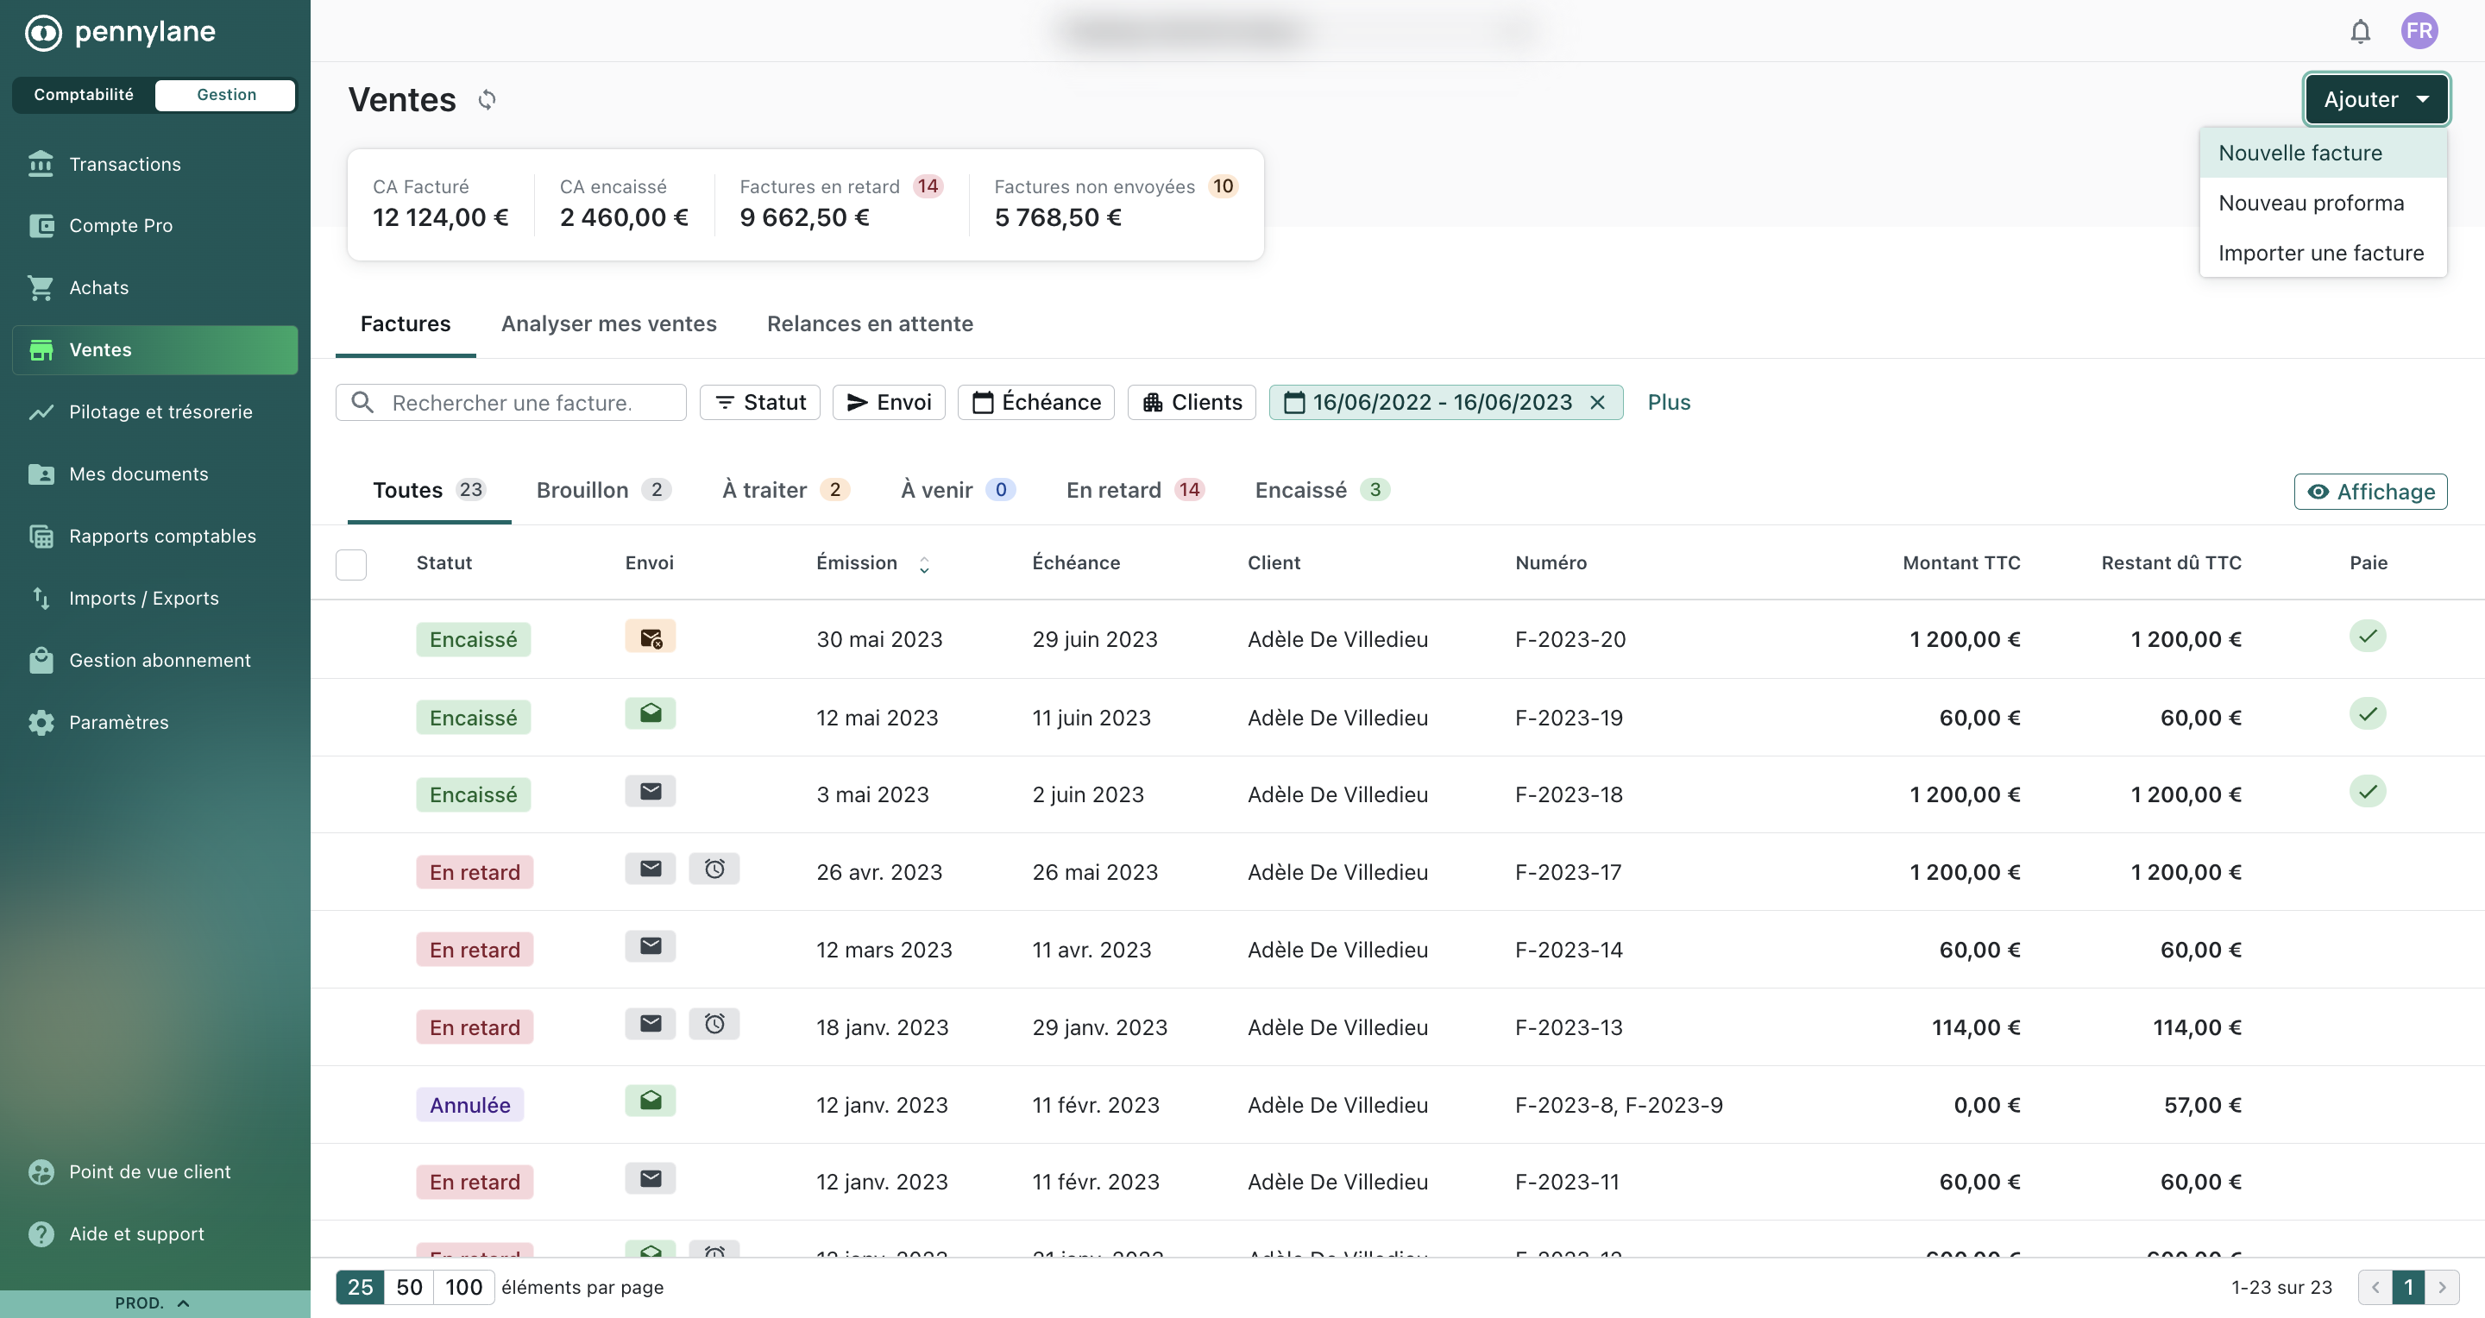Sort by Émission date arrows
Image resolution: width=2485 pixels, height=1318 pixels.
click(924, 565)
